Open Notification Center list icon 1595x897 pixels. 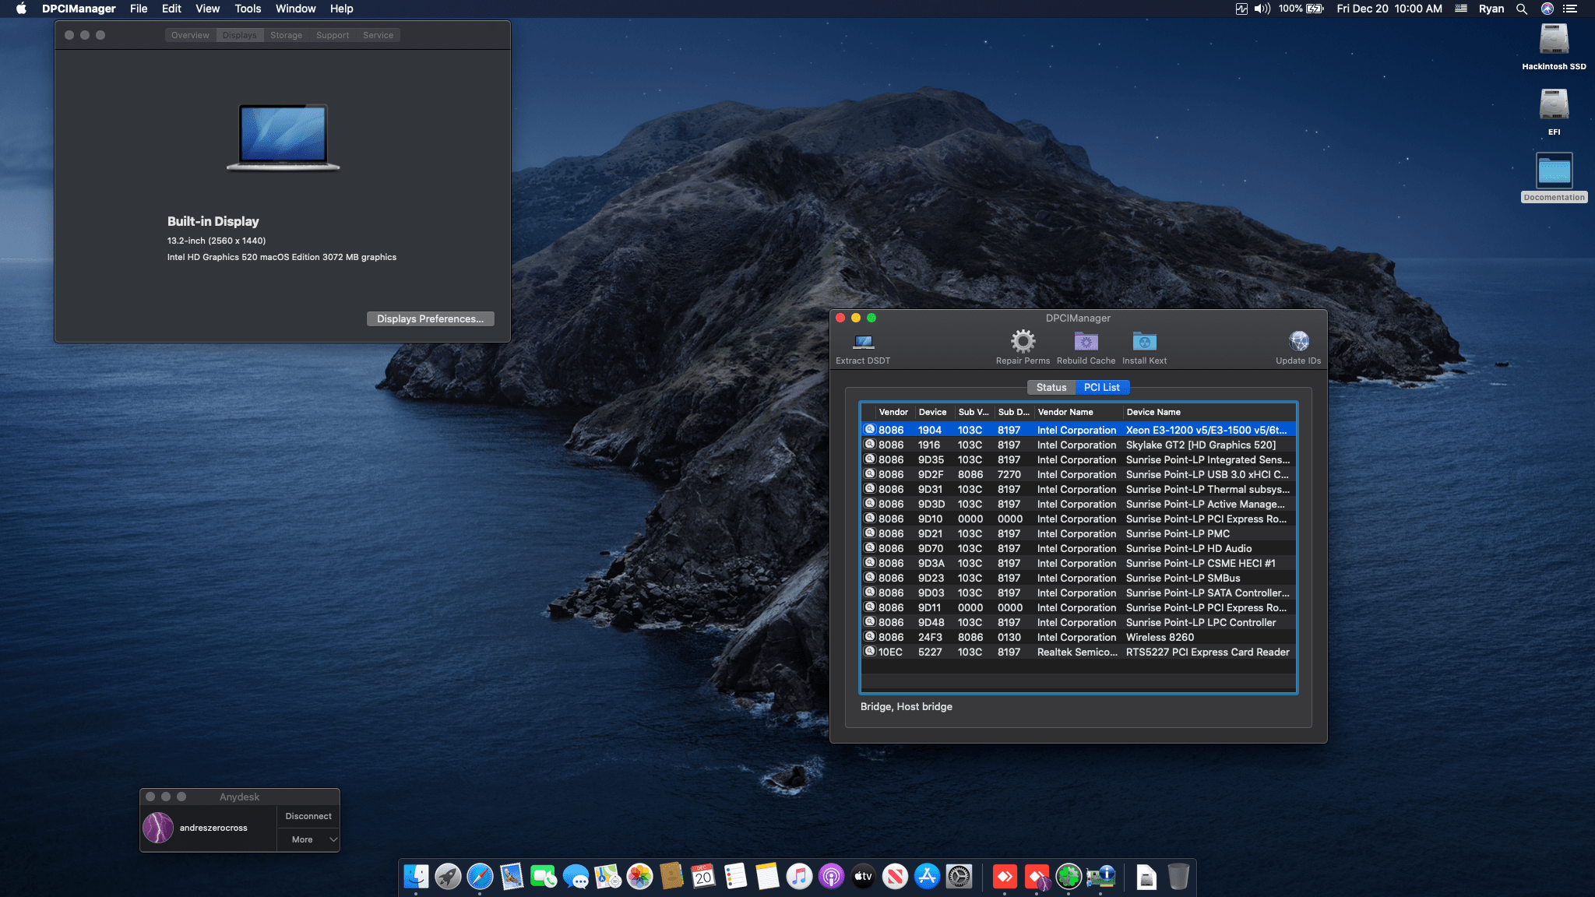click(x=1570, y=9)
